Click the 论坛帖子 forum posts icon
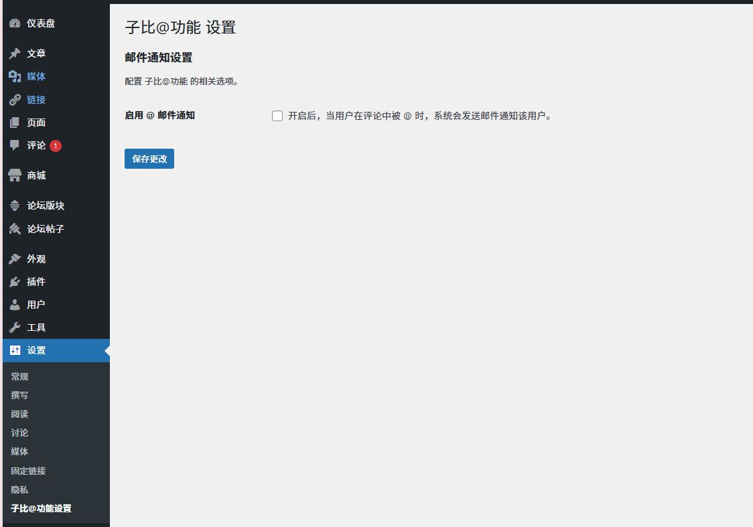The width and height of the screenshot is (753, 527). pos(15,228)
